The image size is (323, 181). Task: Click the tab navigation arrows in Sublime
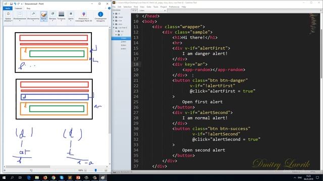[134, 10]
